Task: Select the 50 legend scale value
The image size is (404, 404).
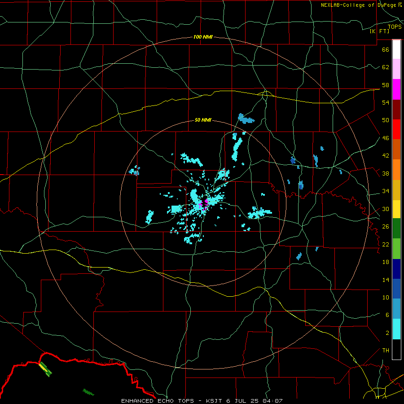Action: click(x=386, y=120)
